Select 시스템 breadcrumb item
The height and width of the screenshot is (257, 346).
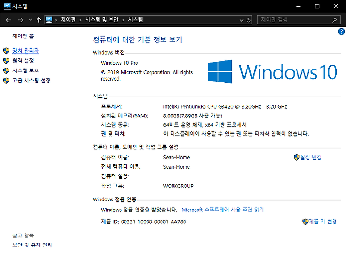pyautogui.click(x=135, y=20)
